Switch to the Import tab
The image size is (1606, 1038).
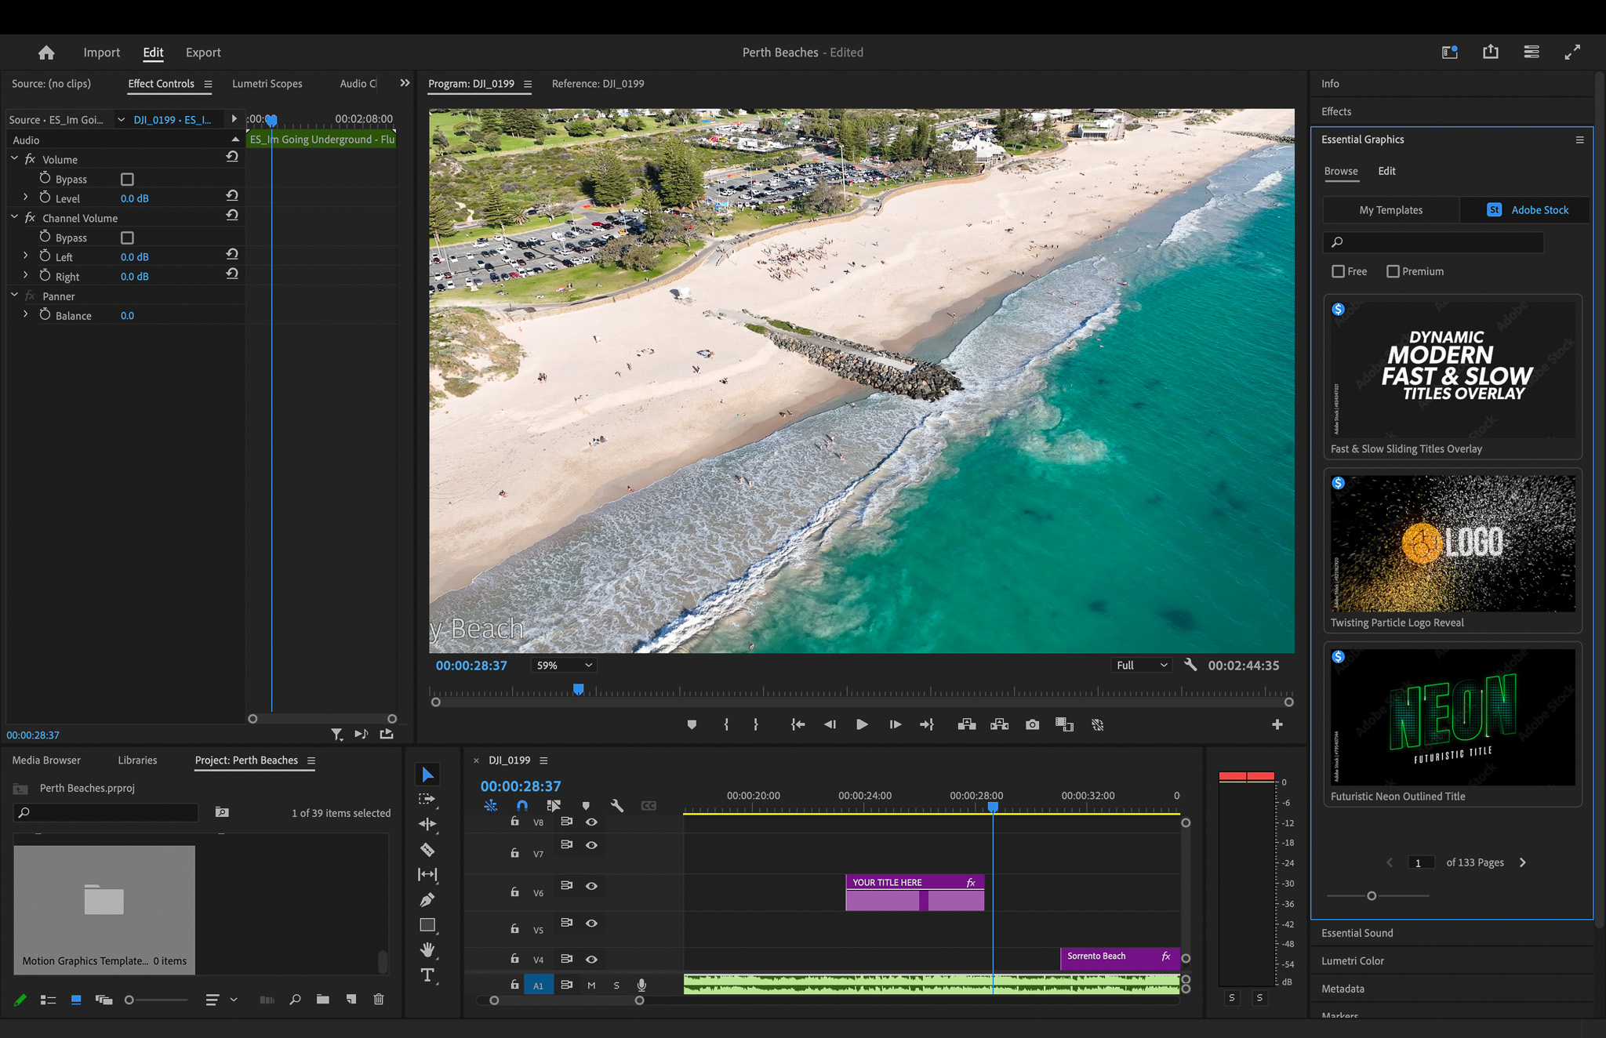coord(102,53)
